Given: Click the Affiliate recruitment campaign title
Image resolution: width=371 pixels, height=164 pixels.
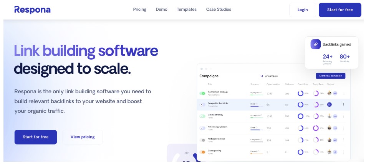Looking at the screenshot, I should 217,127.
